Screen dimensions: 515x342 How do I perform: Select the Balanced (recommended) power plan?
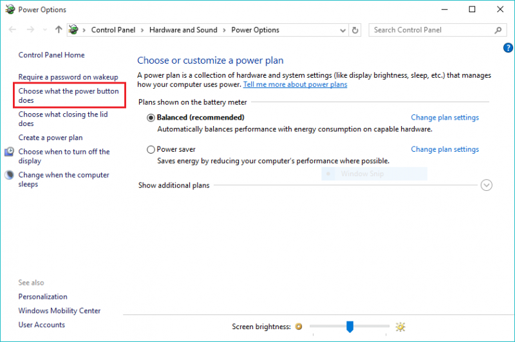151,118
